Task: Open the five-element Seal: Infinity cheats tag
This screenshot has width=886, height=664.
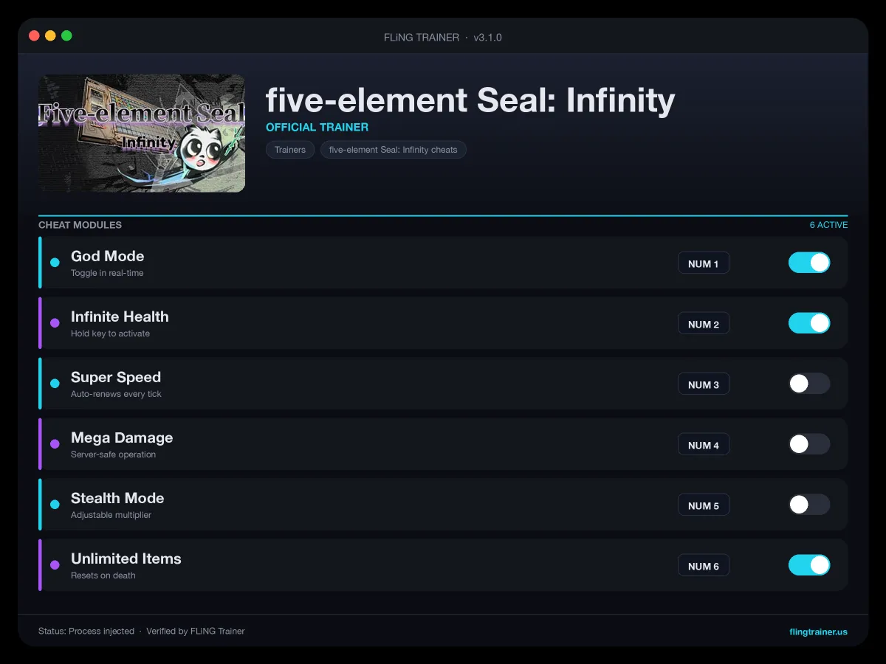Action: [394, 150]
